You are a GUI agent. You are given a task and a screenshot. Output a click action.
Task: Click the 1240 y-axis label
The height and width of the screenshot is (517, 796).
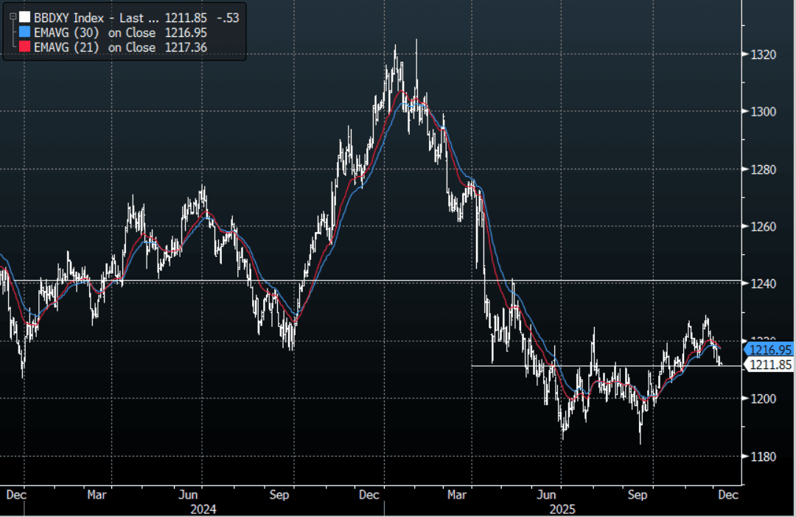pos(763,284)
